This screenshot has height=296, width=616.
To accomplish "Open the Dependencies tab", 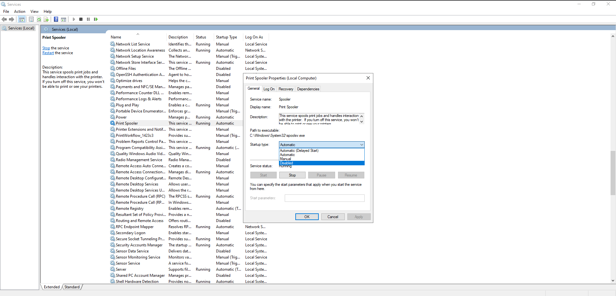I will (x=308, y=89).
